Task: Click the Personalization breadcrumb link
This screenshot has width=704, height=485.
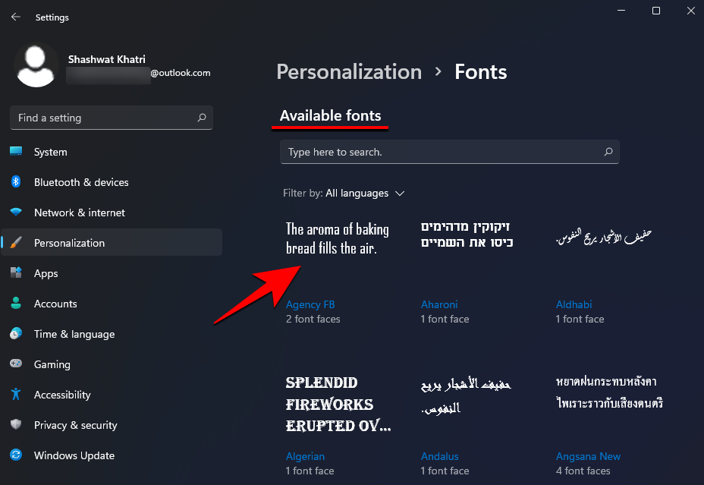Action: [x=349, y=71]
